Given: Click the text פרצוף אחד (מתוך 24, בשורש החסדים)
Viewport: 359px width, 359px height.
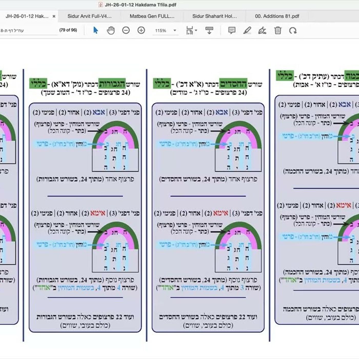Looking at the screenshot, I should pyautogui.click(x=208, y=179).
